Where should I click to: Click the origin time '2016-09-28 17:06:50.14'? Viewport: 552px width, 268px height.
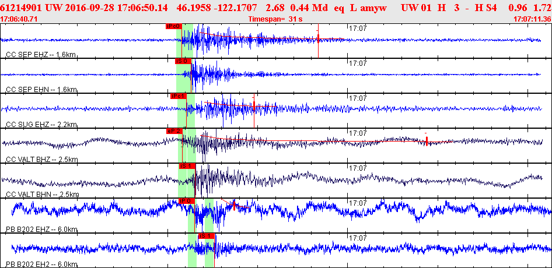click(116, 8)
